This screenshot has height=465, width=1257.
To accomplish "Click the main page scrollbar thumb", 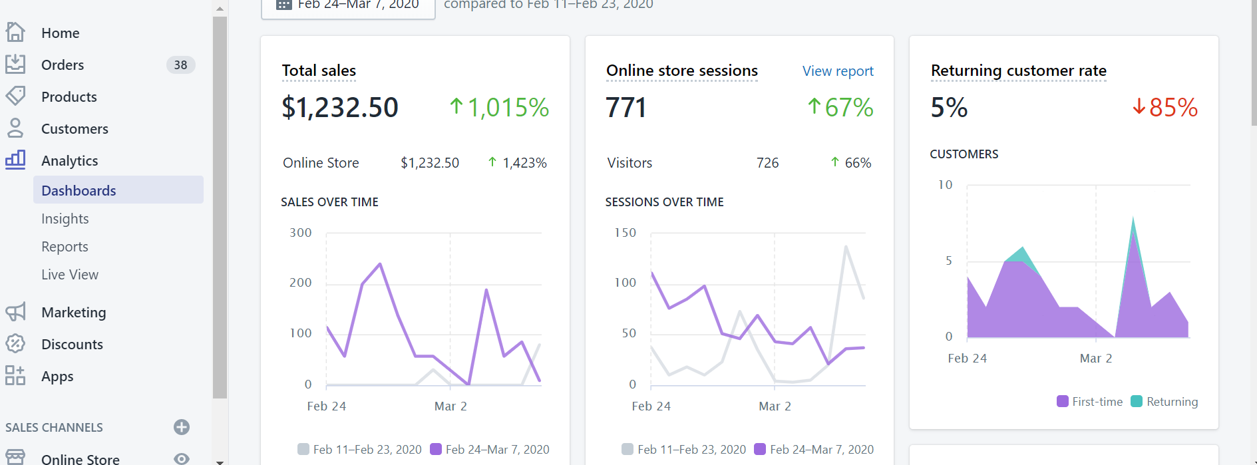I will [x=1254, y=63].
